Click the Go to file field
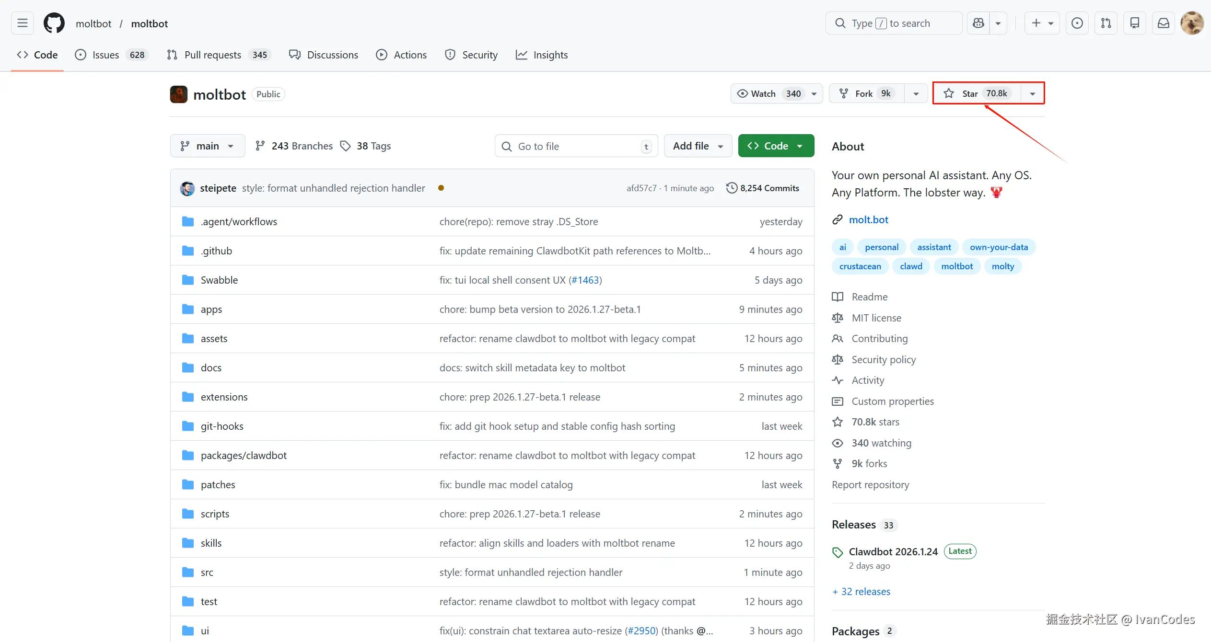The height and width of the screenshot is (642, 1211). pyautogui.click(x=575, y=147)
